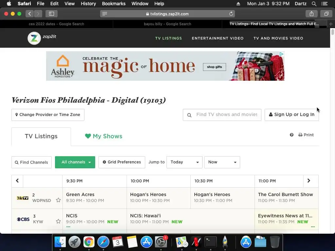Open the Bookmarks menu
Viewport: 335px width, 251px height.
click(x=114, y=4)
